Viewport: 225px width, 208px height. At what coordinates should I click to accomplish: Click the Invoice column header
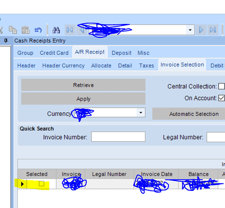point(71,174)
